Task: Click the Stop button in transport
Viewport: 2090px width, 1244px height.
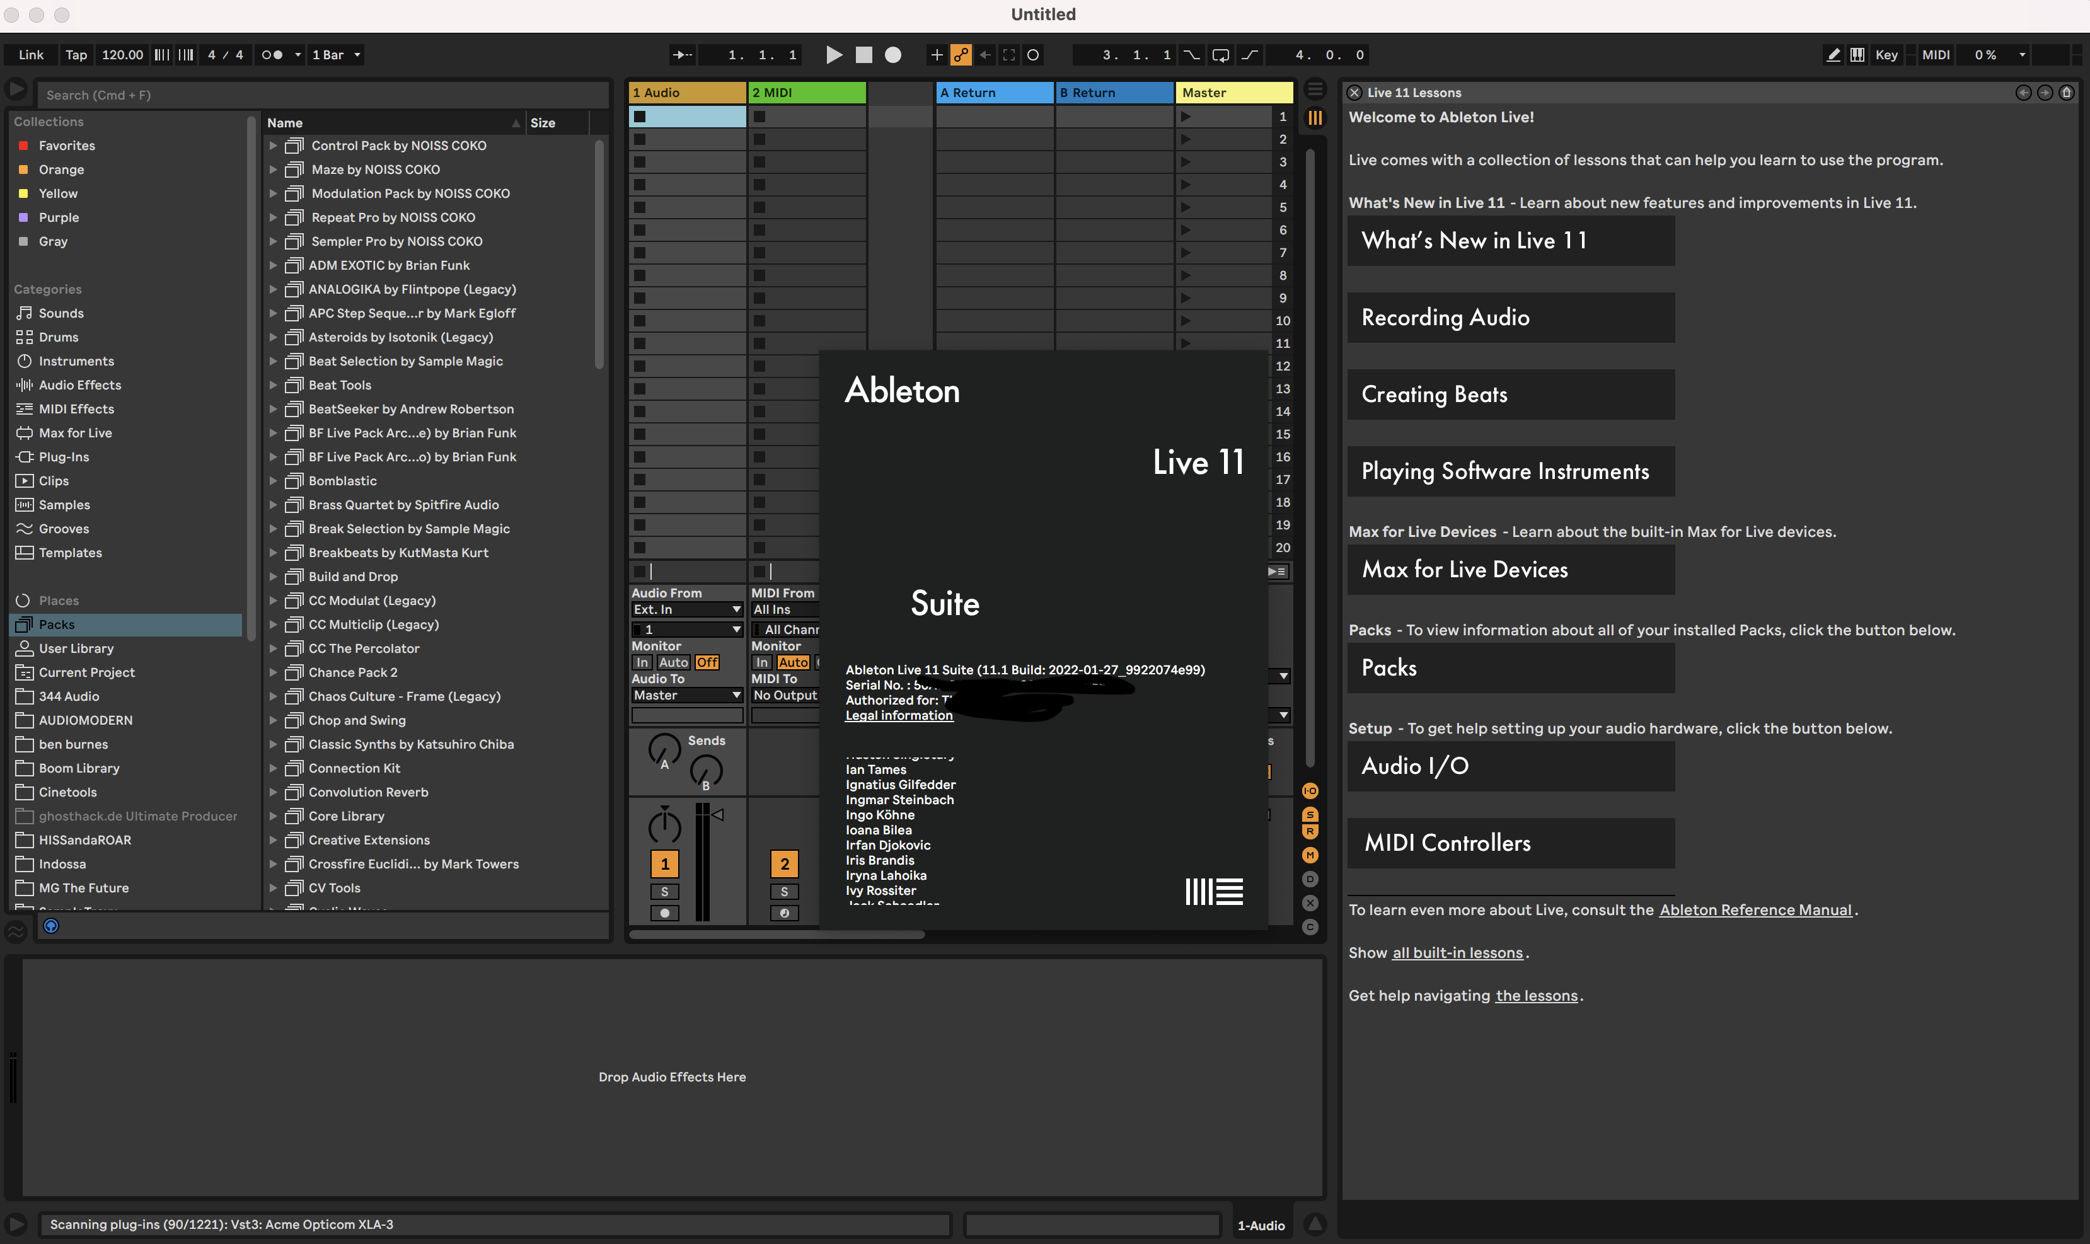Action: tap(863, 54)
